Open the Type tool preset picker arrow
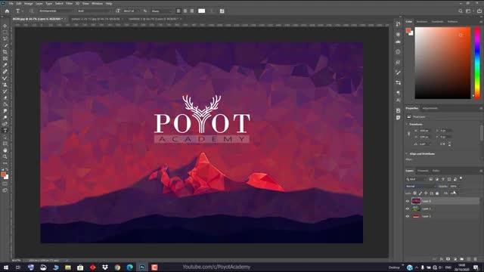Screen dimensions: 484x272 point(23,11)
